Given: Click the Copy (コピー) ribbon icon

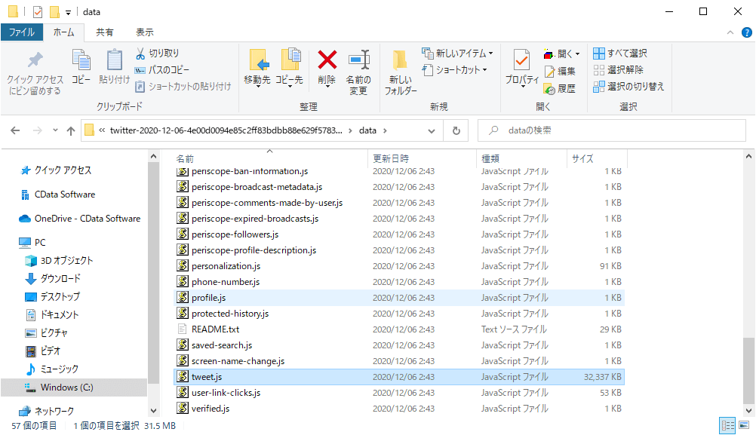Looking at the screenshot, I should [81, 60].
